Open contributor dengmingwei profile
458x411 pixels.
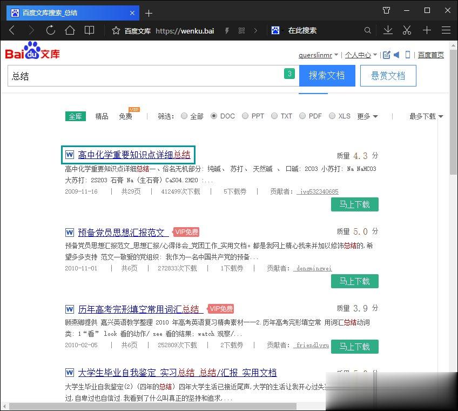313,268
